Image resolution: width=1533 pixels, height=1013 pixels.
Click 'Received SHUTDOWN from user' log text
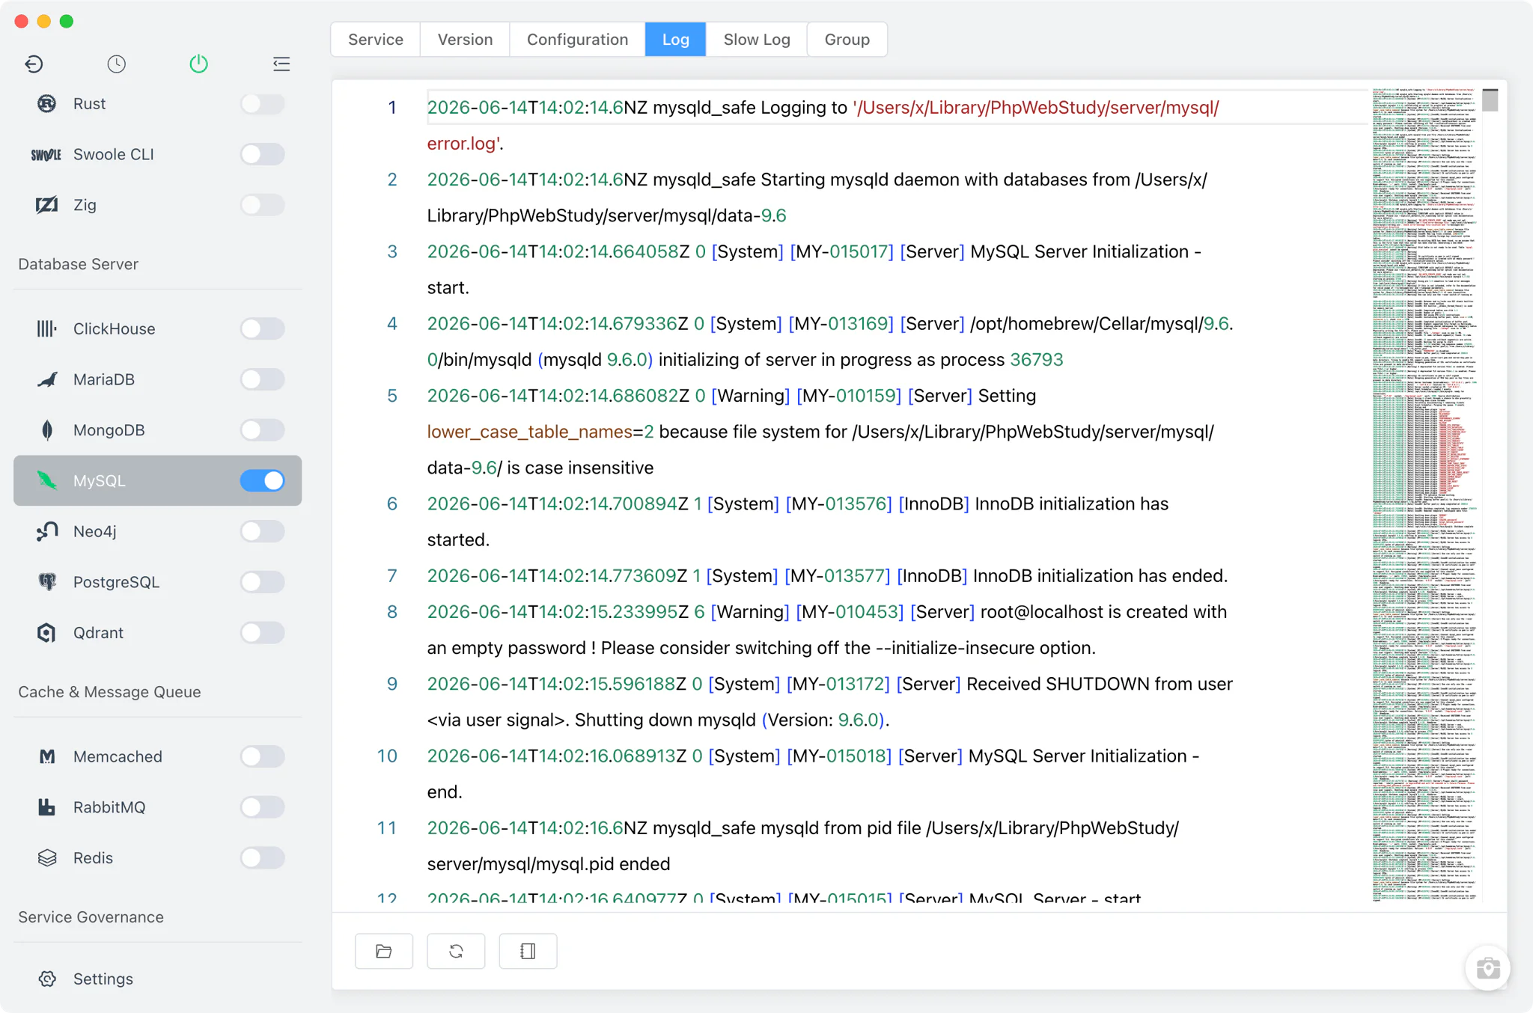[1100, 684]
